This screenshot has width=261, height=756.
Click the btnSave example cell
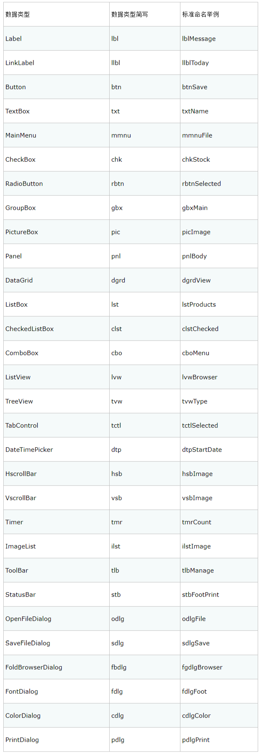point(195,87)
